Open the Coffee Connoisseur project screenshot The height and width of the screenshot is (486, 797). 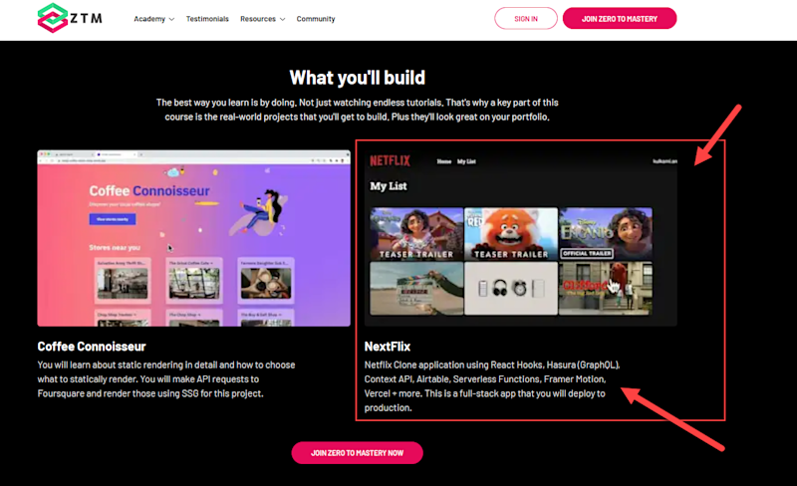(193, 238)
